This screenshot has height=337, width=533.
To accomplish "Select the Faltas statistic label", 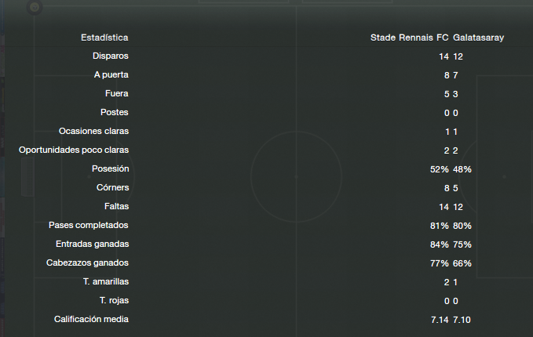I will 117,206.
